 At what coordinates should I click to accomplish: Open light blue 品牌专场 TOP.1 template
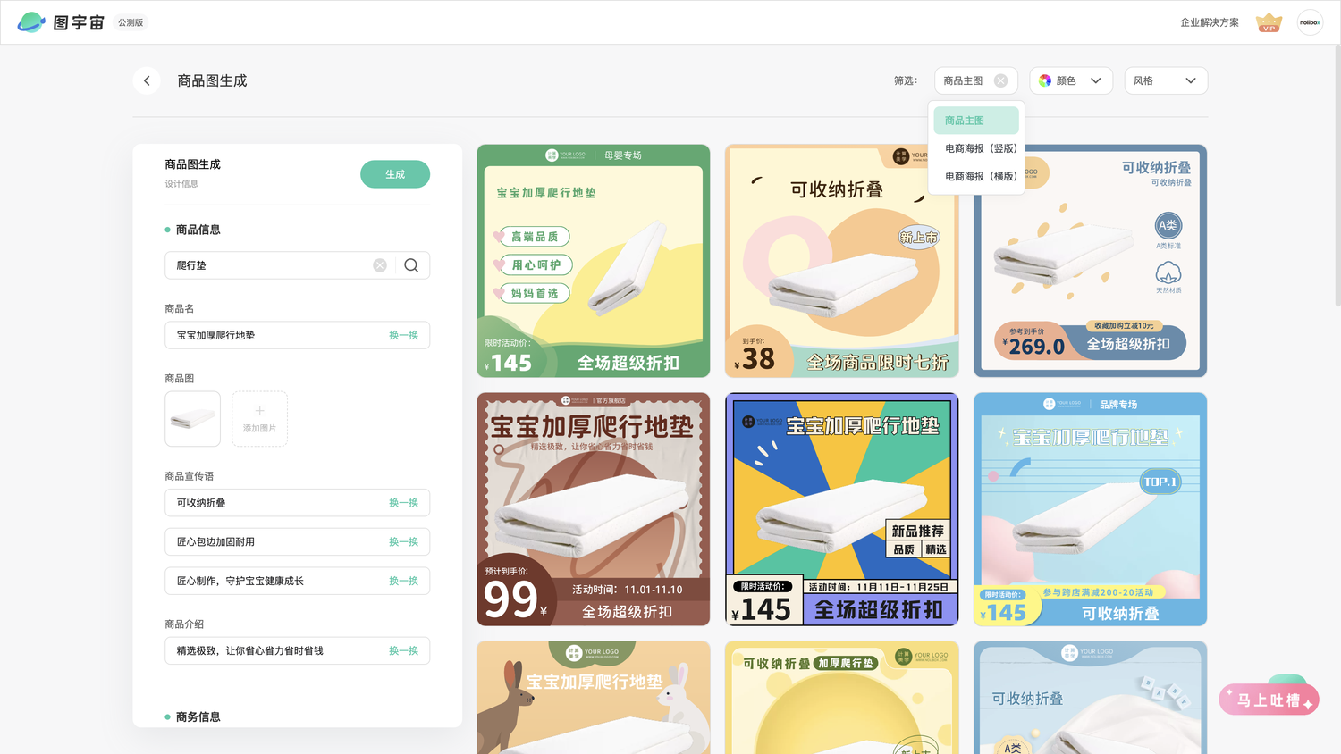pyautogui.click(x=1090, y=509)
